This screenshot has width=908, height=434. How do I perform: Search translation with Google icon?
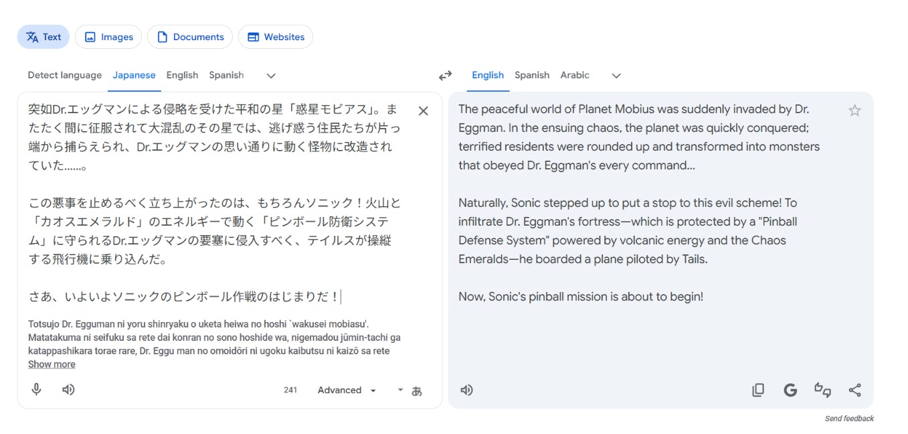coord(790,390)
